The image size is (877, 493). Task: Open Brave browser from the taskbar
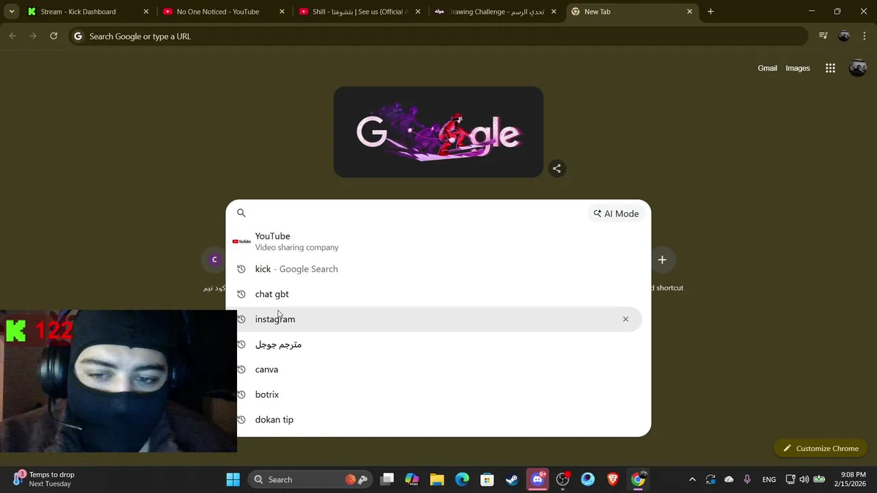click(613, 479)
